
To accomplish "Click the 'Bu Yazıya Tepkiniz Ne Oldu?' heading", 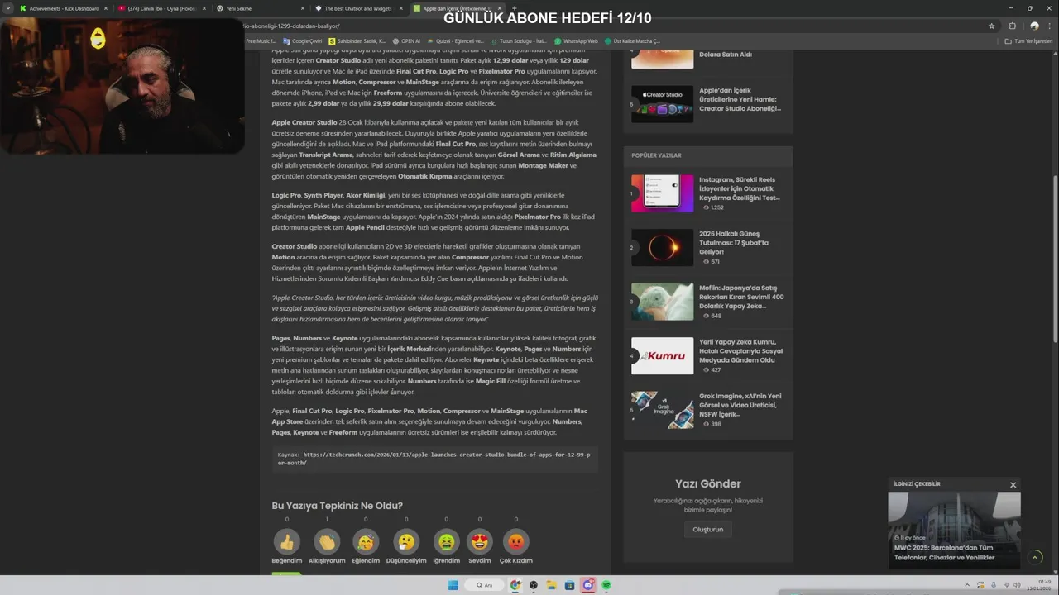I will tap(338, 506).
